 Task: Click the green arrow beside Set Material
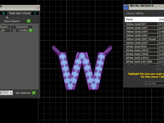34,93
